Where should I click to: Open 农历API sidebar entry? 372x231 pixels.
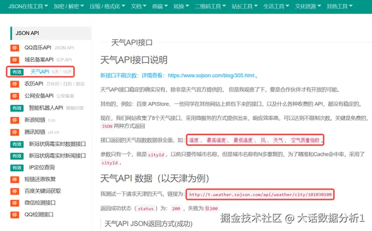tap(34, 84)
